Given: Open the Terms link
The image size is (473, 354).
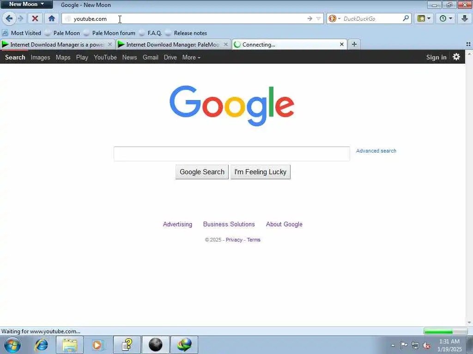Looking at the screenshot, I should point(254,240).
